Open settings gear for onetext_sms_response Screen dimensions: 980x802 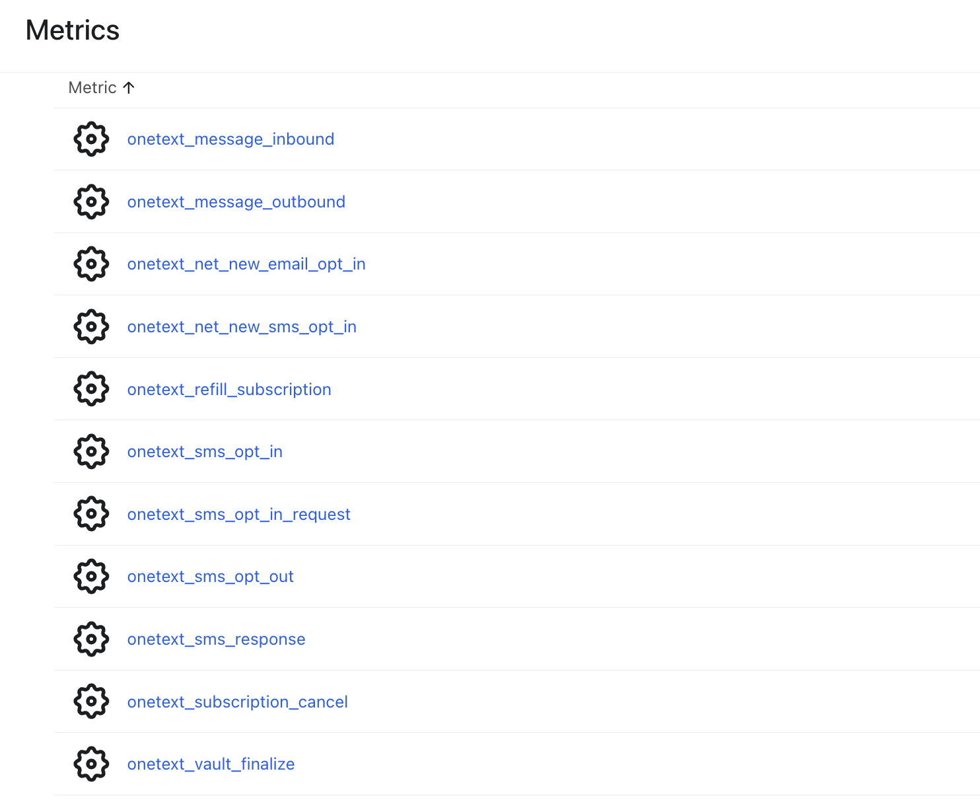tap(90, 639)
